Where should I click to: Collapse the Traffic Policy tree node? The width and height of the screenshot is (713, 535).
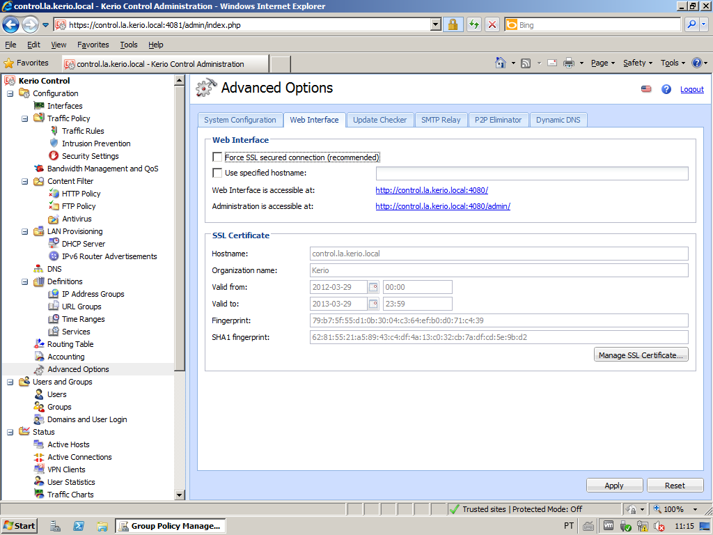pos(24,118)
